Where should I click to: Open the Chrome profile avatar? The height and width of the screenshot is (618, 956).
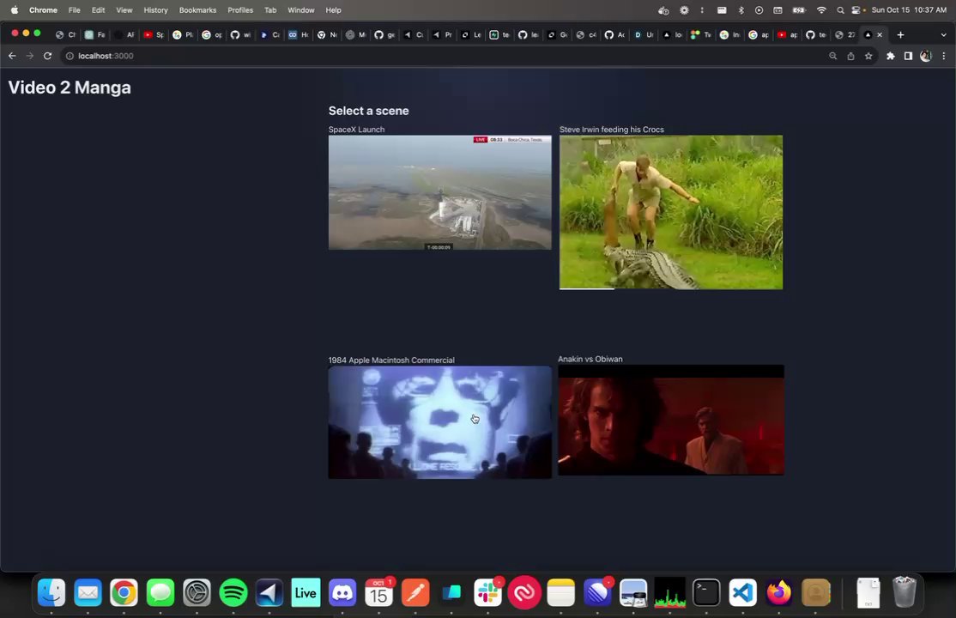925,56
